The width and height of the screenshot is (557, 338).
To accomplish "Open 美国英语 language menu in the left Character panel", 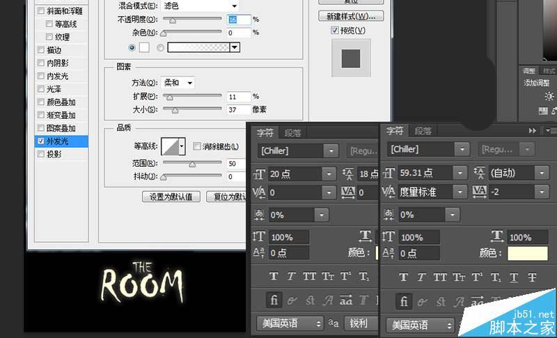I will coord(290,323).
